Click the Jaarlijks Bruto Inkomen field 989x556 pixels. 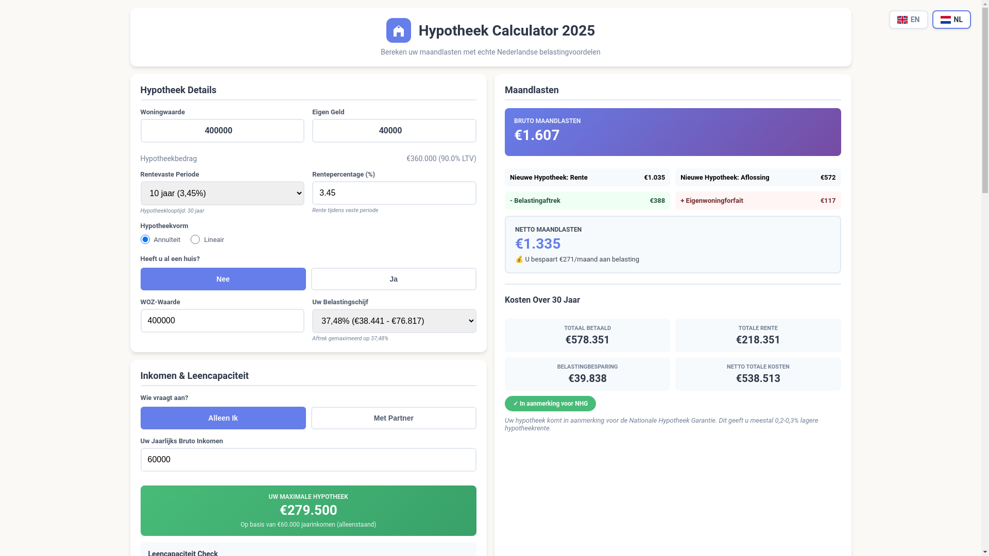click(308, 460)
